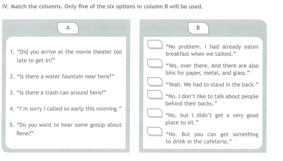Screen dimensions: 283x161
Task: Click the column B header label
Action: point(198,28)
